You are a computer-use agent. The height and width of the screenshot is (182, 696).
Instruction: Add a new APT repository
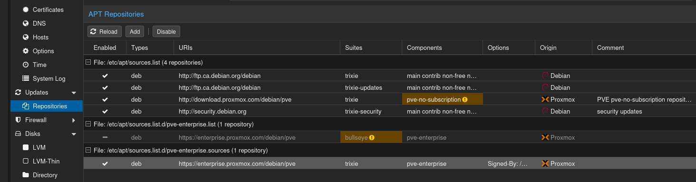(x=135, y=31)
